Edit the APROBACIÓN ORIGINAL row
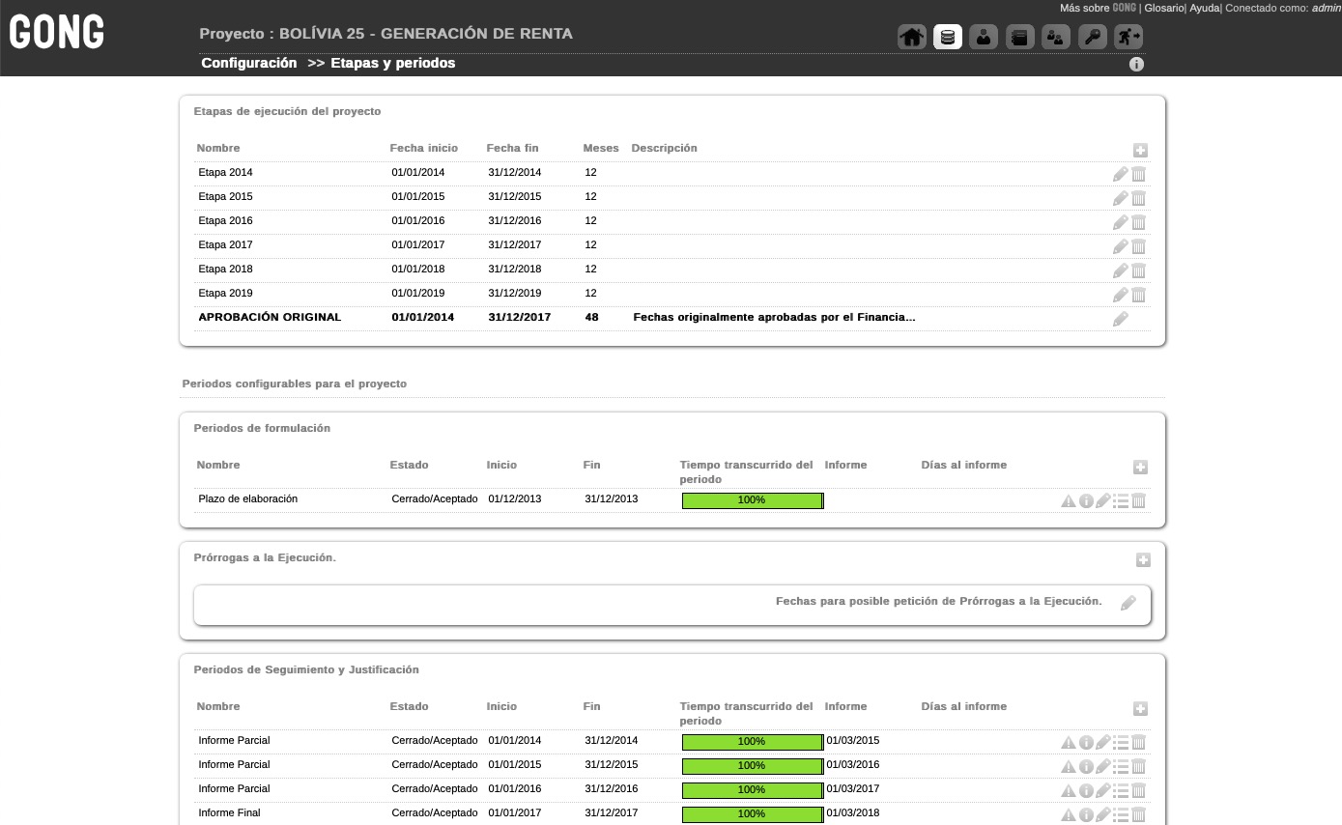 pos(1120,319)
